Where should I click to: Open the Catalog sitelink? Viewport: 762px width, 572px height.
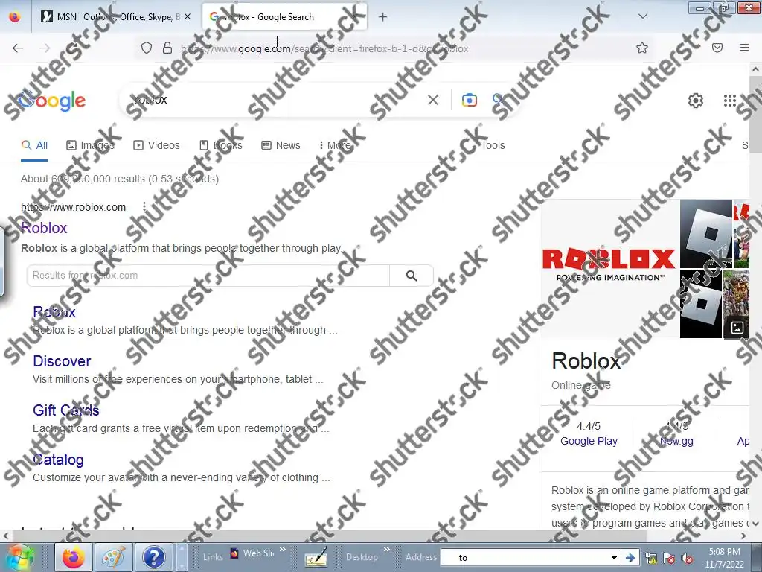[58, 459]
